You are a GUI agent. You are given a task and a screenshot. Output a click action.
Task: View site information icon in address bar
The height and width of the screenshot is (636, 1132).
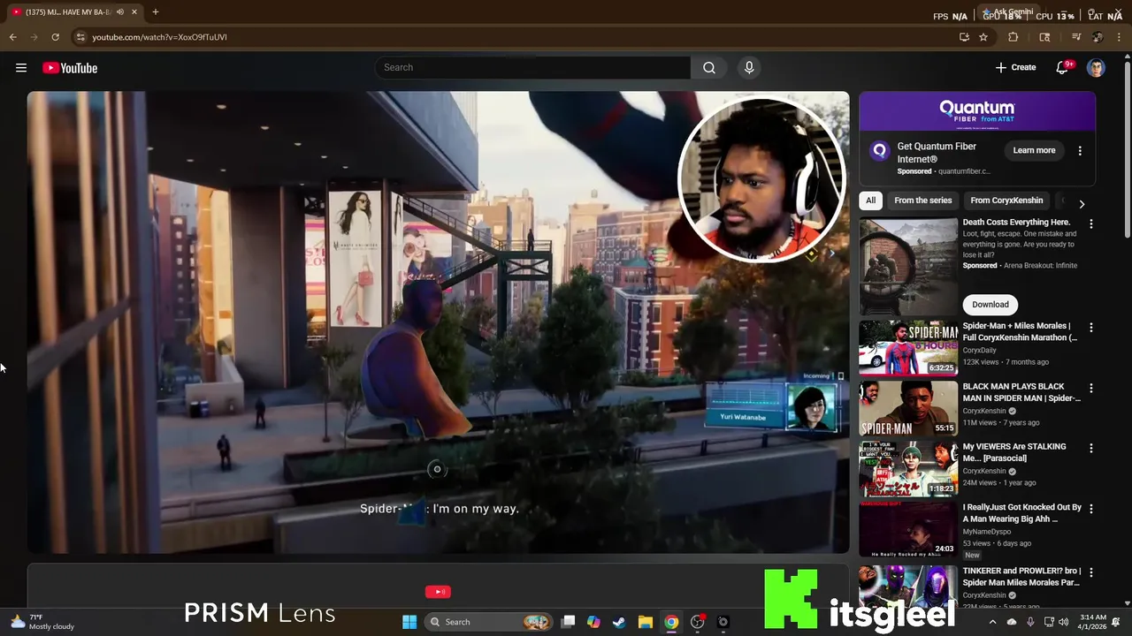click(x=80, y=37)
